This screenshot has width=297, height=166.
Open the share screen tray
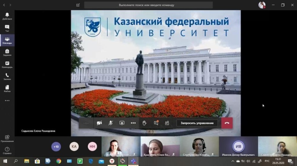[x=122, y=123]
